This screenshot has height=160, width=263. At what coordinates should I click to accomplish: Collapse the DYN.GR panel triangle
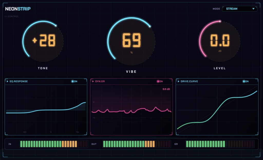pyautogui.click(x=93, y=81)
